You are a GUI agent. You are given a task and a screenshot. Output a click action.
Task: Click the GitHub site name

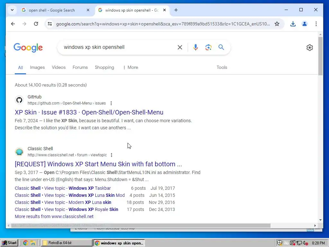click(x=35, y=97)
